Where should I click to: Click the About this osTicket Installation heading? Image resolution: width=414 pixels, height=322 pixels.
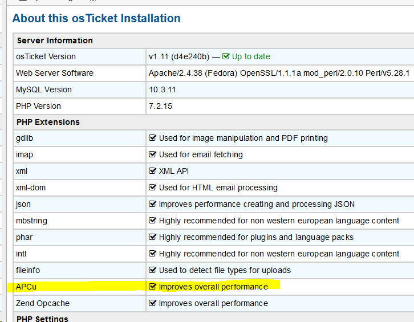point(96,18)
